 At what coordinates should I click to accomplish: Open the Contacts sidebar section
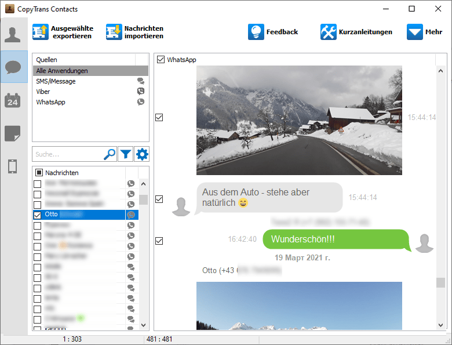(x=13, y=35)
